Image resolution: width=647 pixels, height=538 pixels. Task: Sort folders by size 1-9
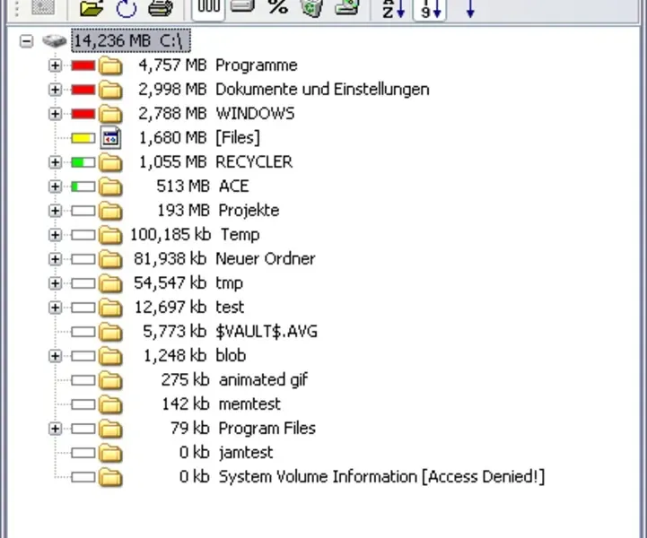point(430,8)
